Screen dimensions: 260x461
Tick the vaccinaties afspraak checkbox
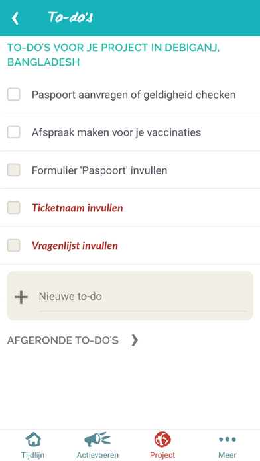[13, 132]
